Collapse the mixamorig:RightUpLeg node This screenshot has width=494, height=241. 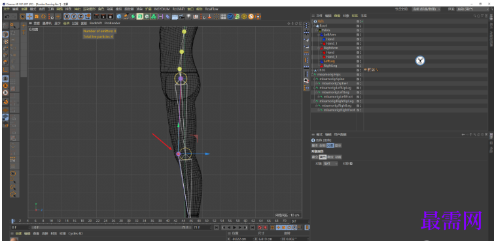pyautogui.click(x=315, y=101)
